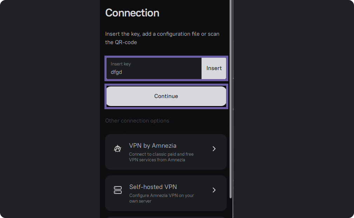Viewport: 354px width, 218px height.
Task: Select the VPN by Amnezia title
Action: click(152, 146)
